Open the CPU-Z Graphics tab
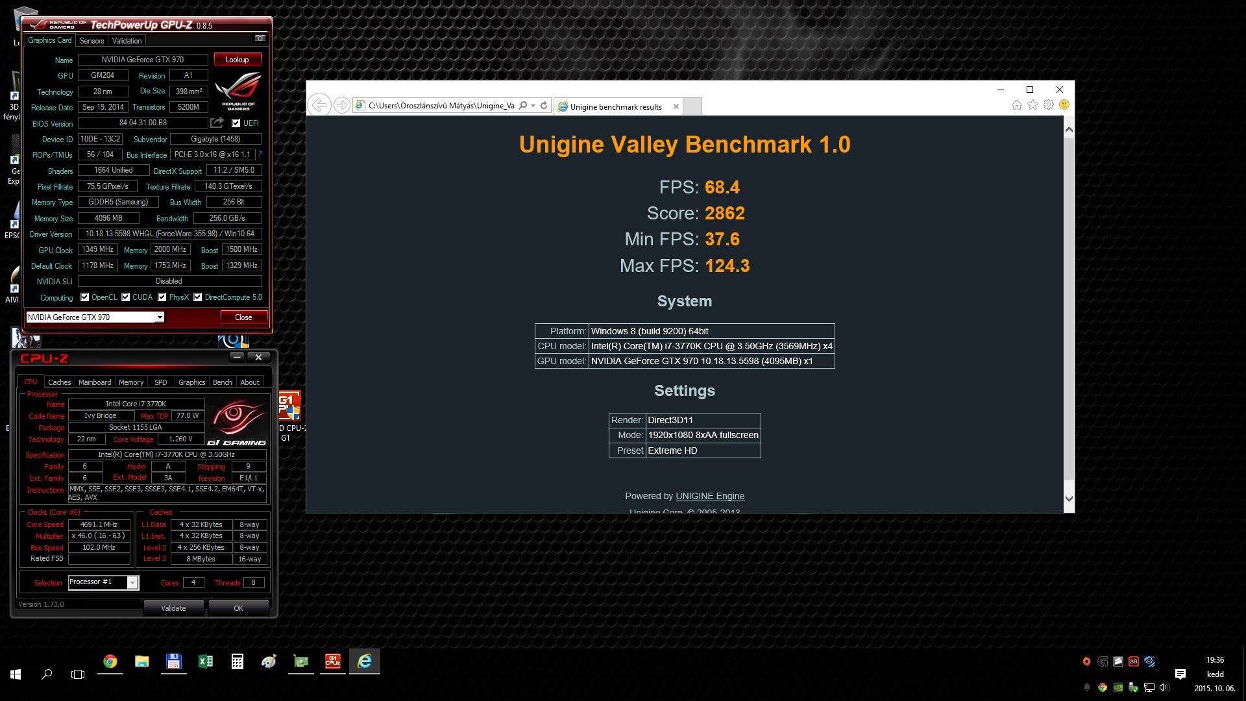Screen dimensions: 1246x701 [x=192, y=382]
